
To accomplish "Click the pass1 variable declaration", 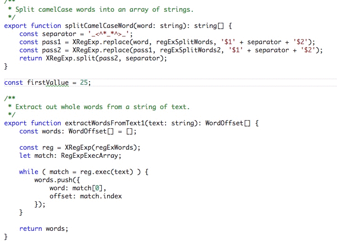I will tap(52, 42).
